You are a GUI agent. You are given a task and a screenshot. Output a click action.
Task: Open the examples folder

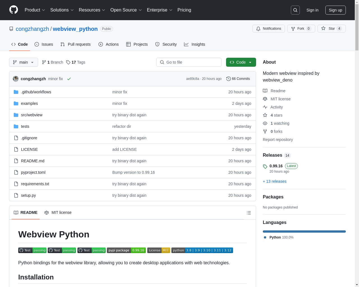(x=29, y=103)
